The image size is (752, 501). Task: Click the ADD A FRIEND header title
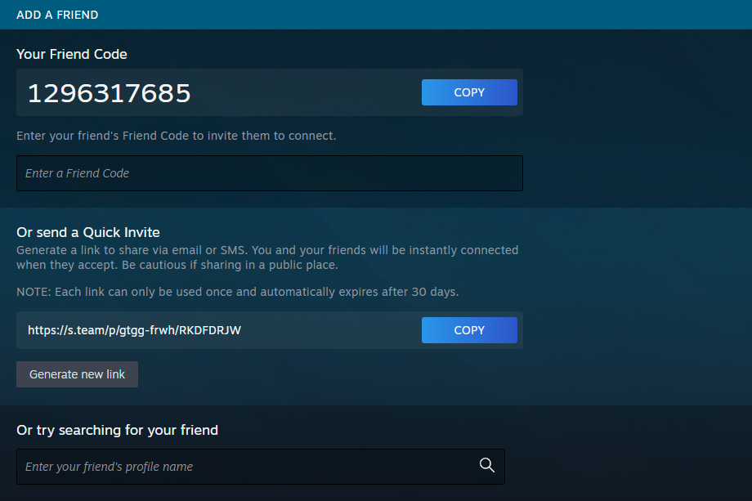pyautogui.click(x=57, y=15)
